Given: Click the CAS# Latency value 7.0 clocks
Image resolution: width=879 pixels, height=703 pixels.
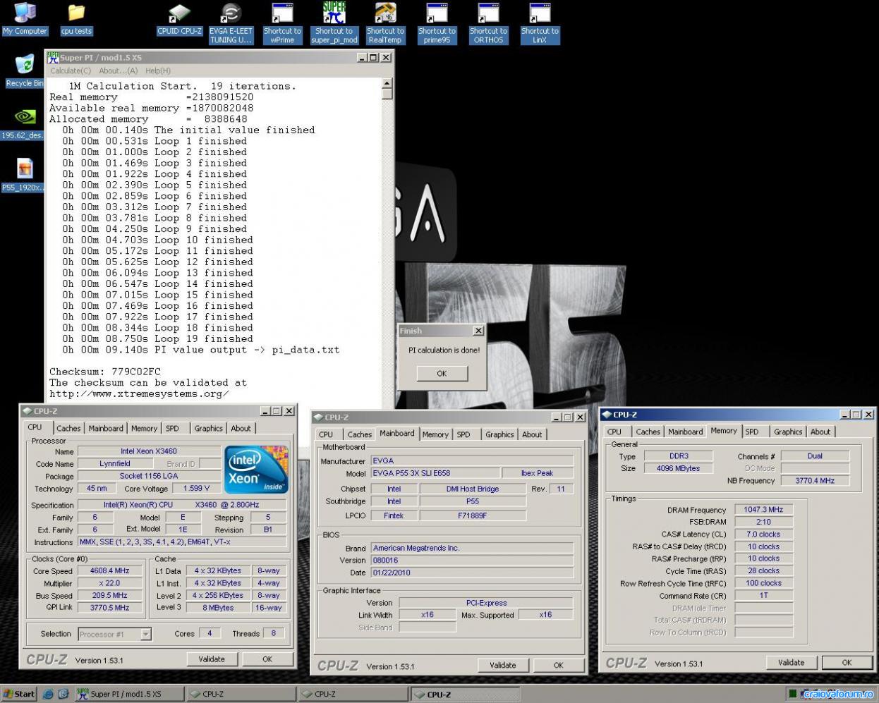Looking at the screenshot, I should click(x=763, y=534).
